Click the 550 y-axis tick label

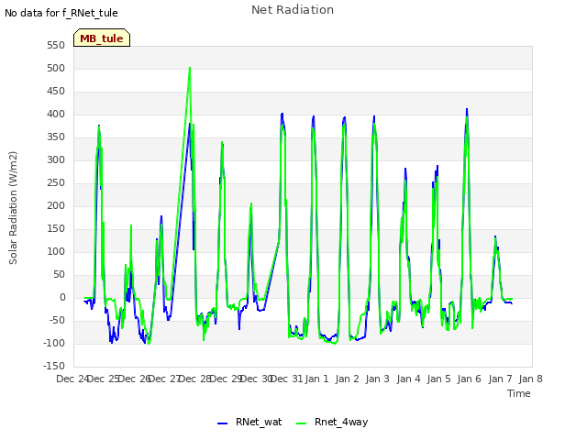point(56,45)
